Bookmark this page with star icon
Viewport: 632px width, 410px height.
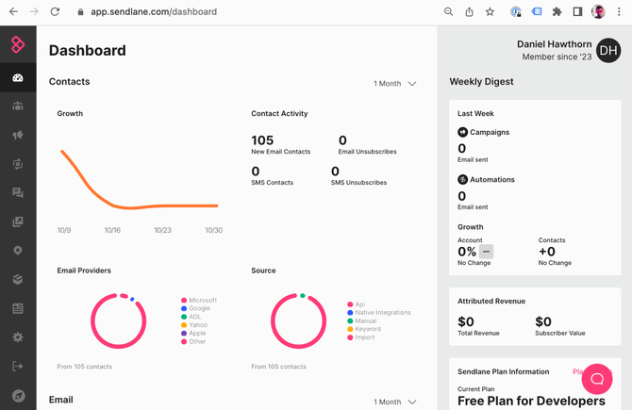tap(490, 11)
